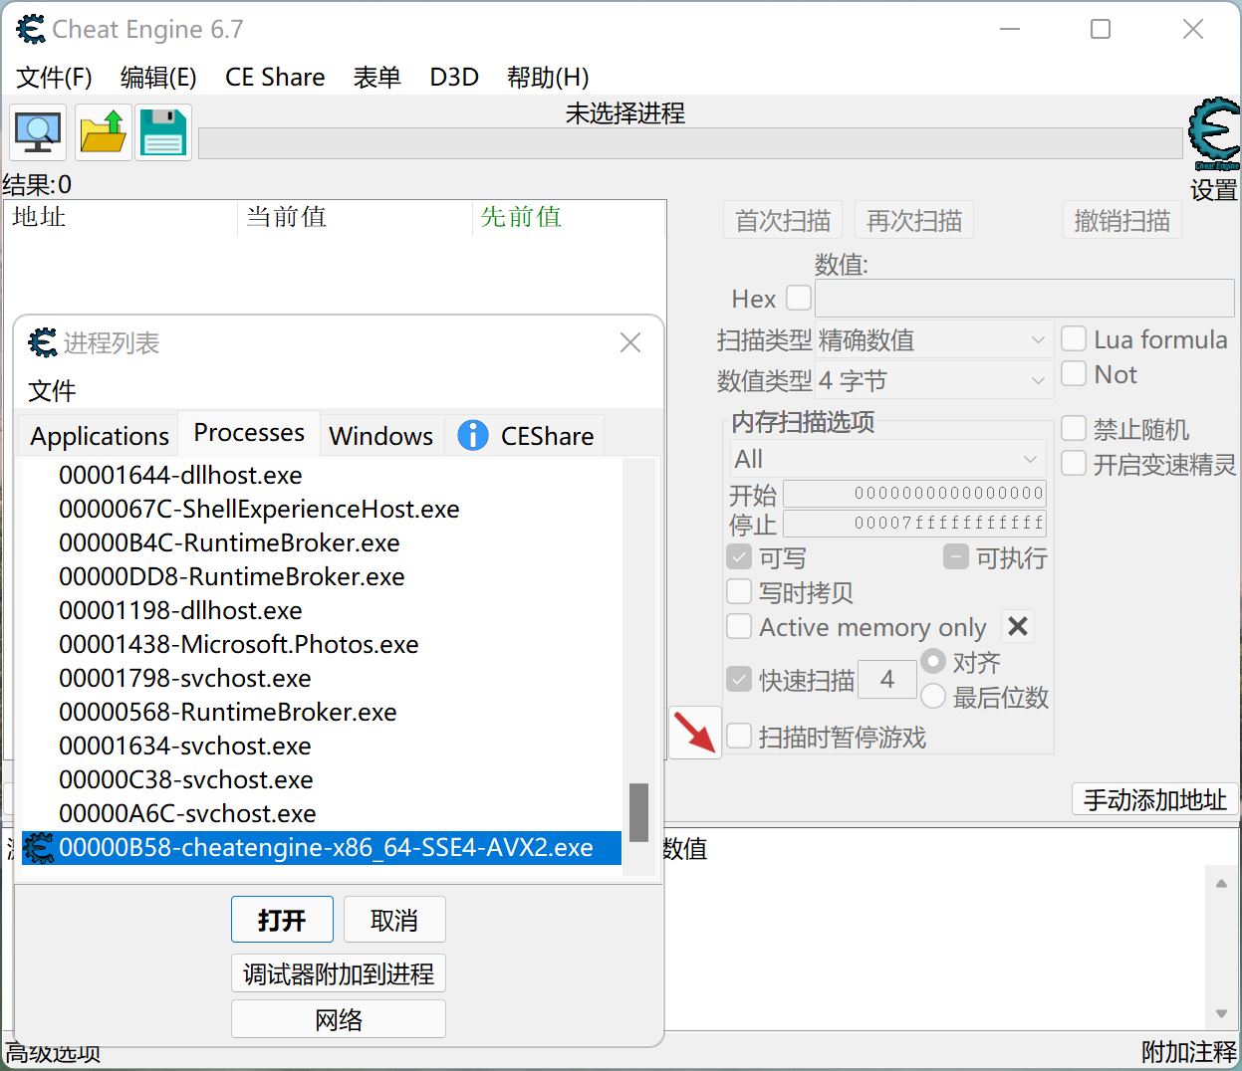Enable 开启变速精灵 speedhack option

[1073, 463]
